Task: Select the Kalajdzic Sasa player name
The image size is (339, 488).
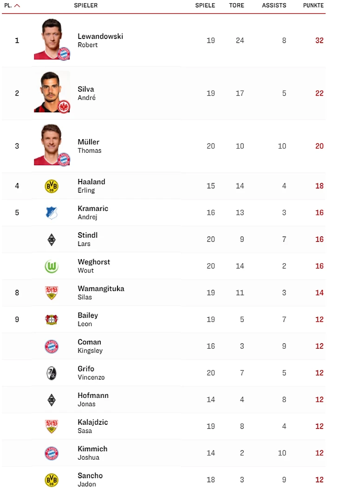Action: point(93,426)
